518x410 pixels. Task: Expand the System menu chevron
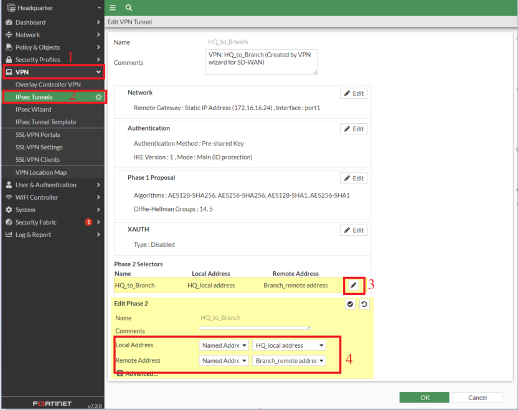(x=98, y=210)
